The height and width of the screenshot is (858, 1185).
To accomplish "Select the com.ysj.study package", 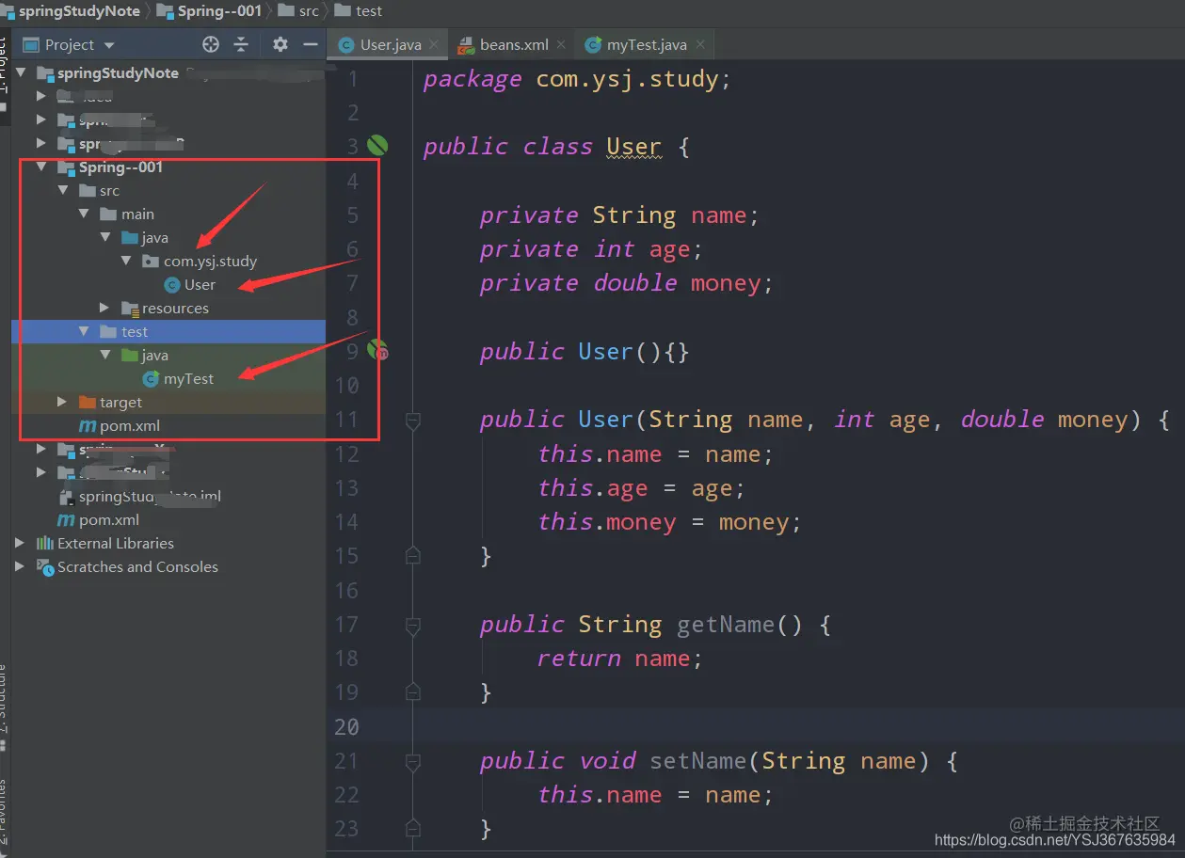I will click(210, 261).
